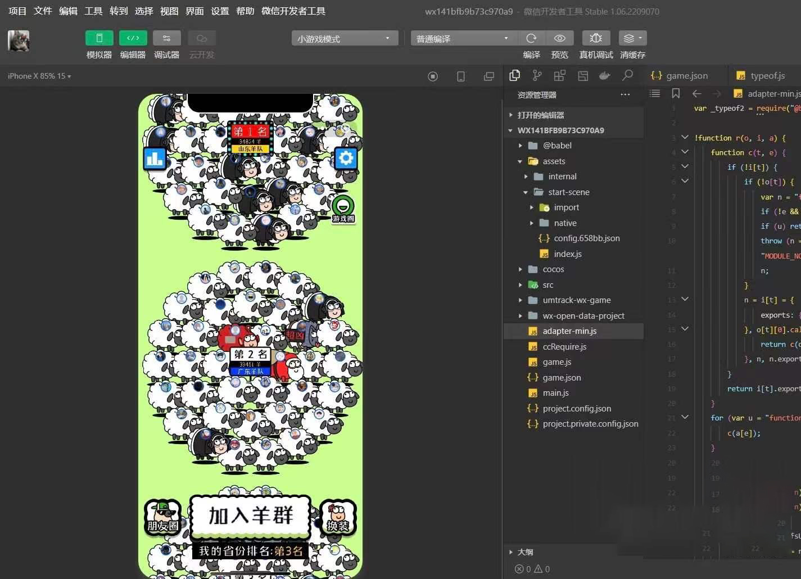
Task: Click the blue settings gear in game
Action: 345,158
